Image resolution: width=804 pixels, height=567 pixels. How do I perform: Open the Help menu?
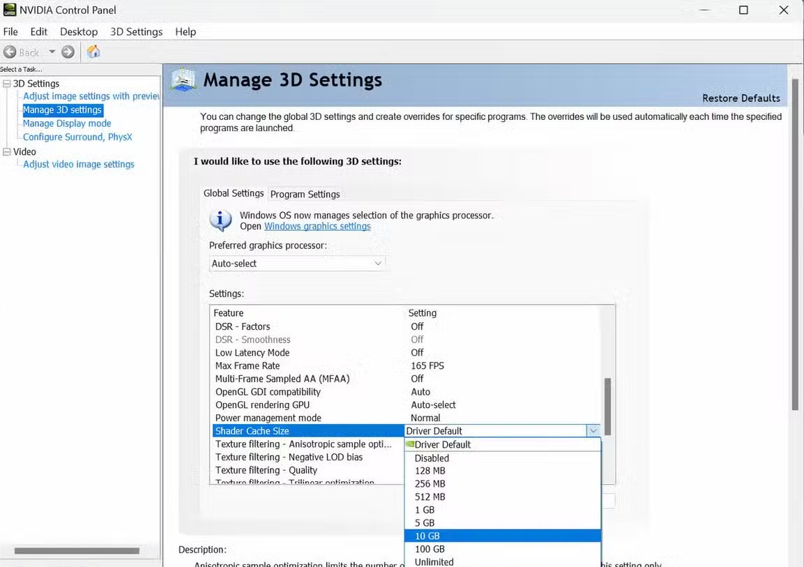(x=185, y=32)
